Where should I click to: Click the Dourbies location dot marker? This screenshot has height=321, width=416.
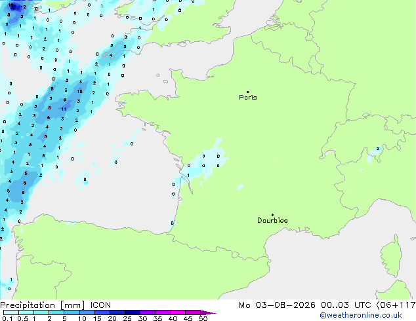pos(272,215)
